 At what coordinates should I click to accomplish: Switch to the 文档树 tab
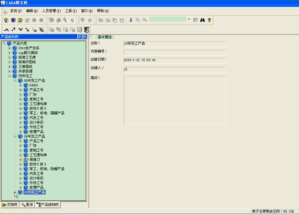(x=10, y=205)
